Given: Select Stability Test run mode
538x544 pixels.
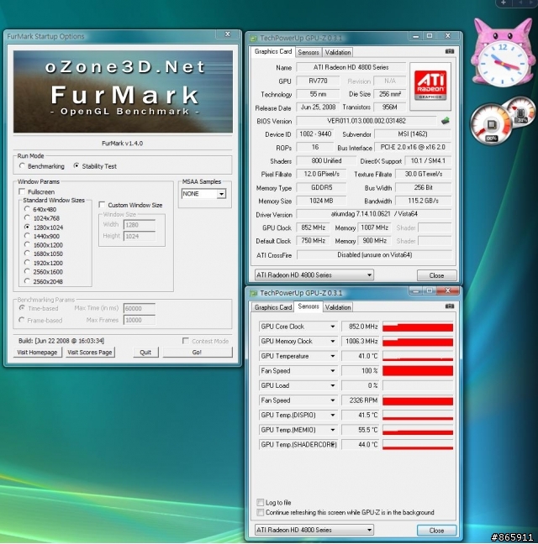Looking at the screenshot, I should coord(76,166).
